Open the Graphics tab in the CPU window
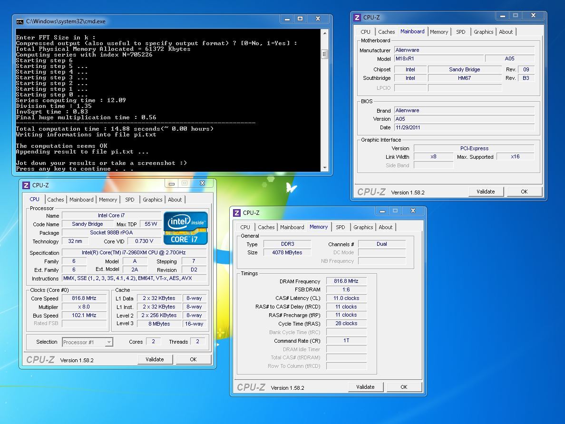Viewport: 565px width, 424px height. point(152,200)
